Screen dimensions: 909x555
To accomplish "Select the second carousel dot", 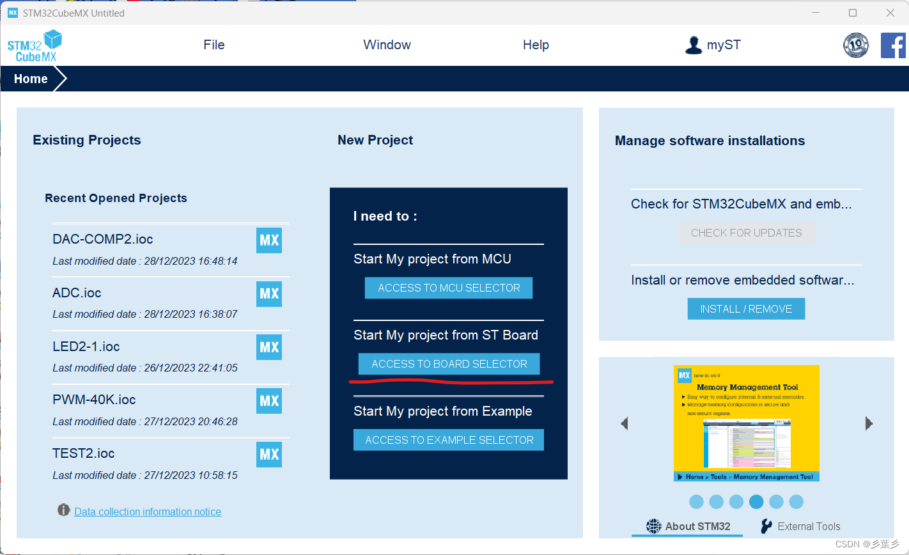I will [717, 502].
